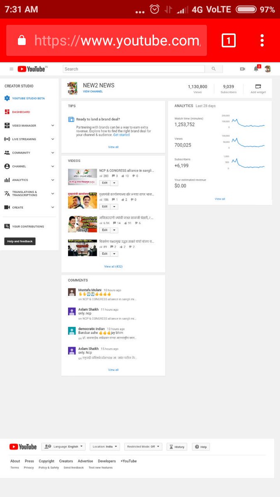The width and height of the screenshot is (280, 497).
Task: Click the Copyright footer link
Action: 46,461
